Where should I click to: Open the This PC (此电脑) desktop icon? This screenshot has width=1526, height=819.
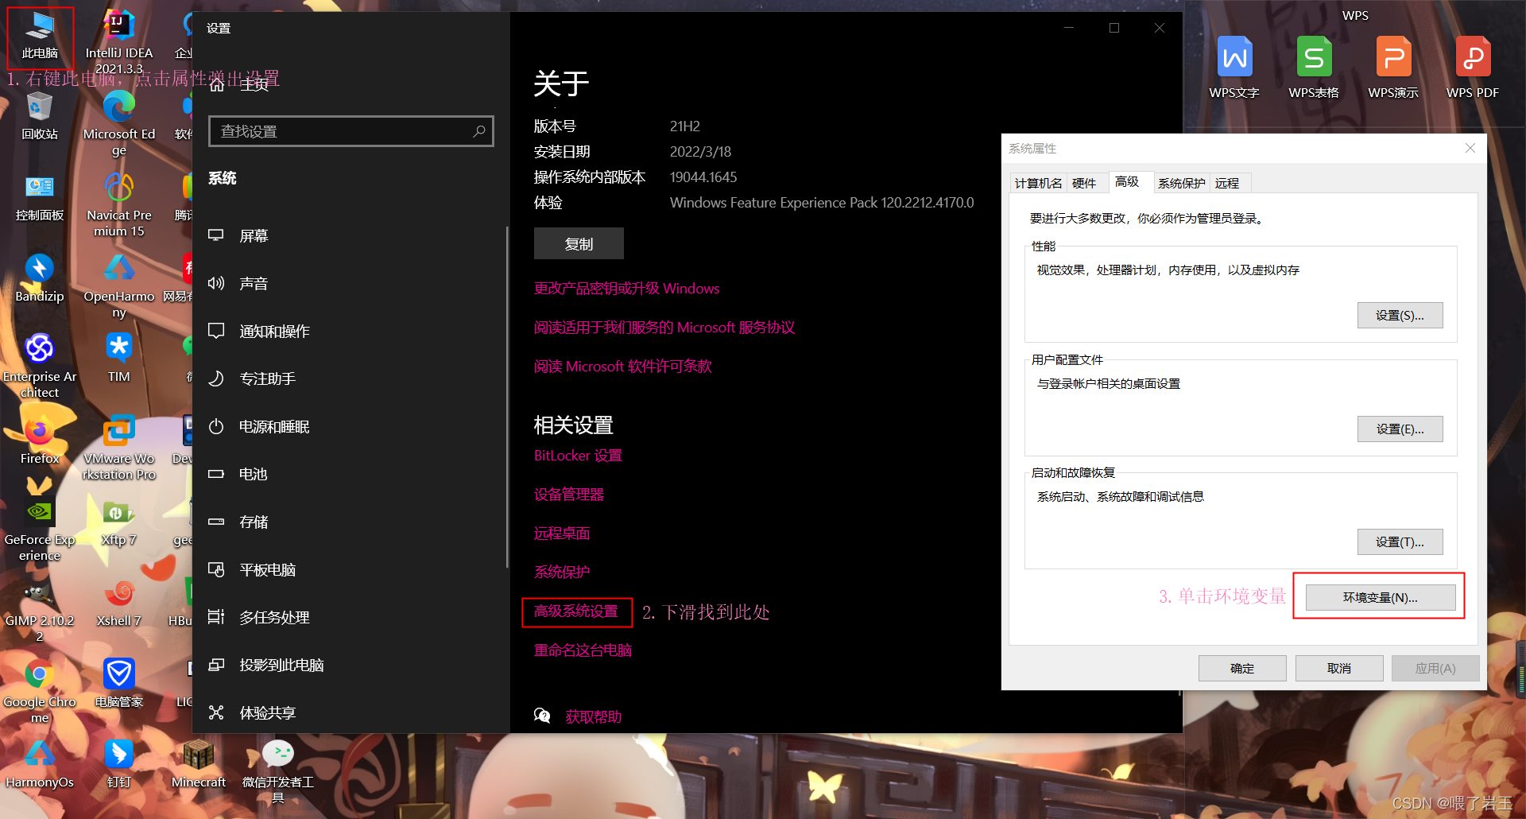(x=40, y=36)
